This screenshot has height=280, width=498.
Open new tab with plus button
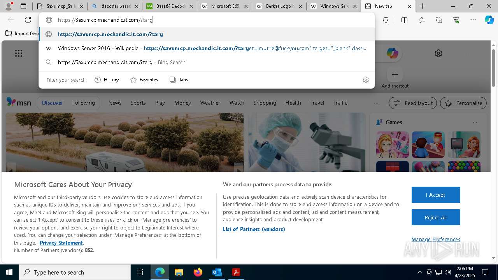pyautogui.click(x=422, y=6)
